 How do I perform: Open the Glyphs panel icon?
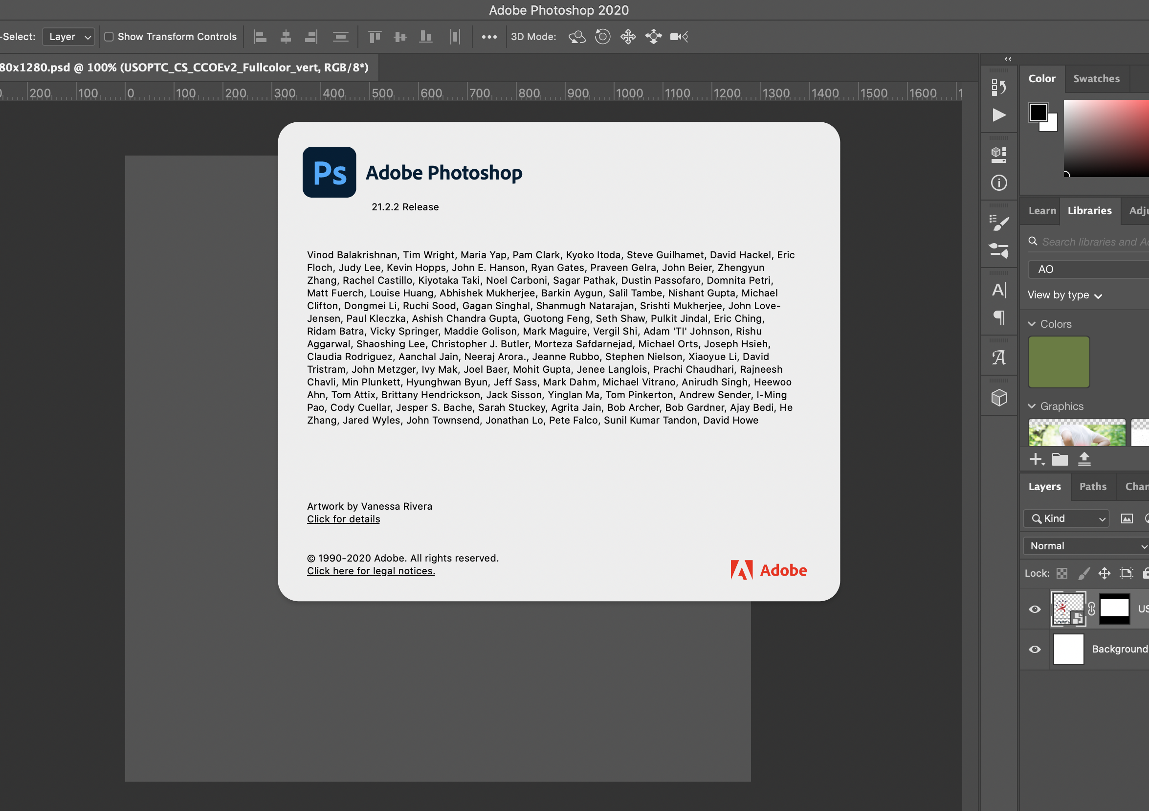coord(998,358)
